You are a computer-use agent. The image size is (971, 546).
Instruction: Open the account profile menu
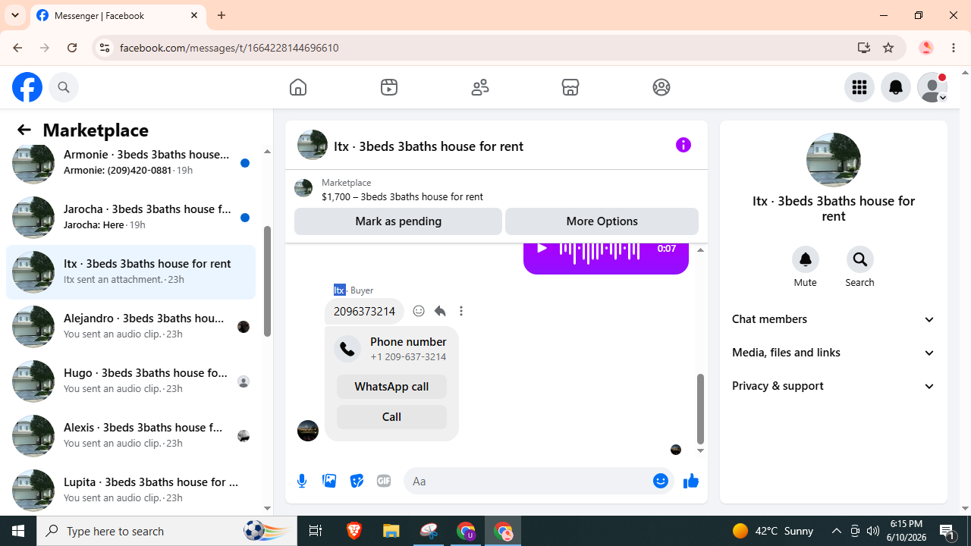point(932,87)
